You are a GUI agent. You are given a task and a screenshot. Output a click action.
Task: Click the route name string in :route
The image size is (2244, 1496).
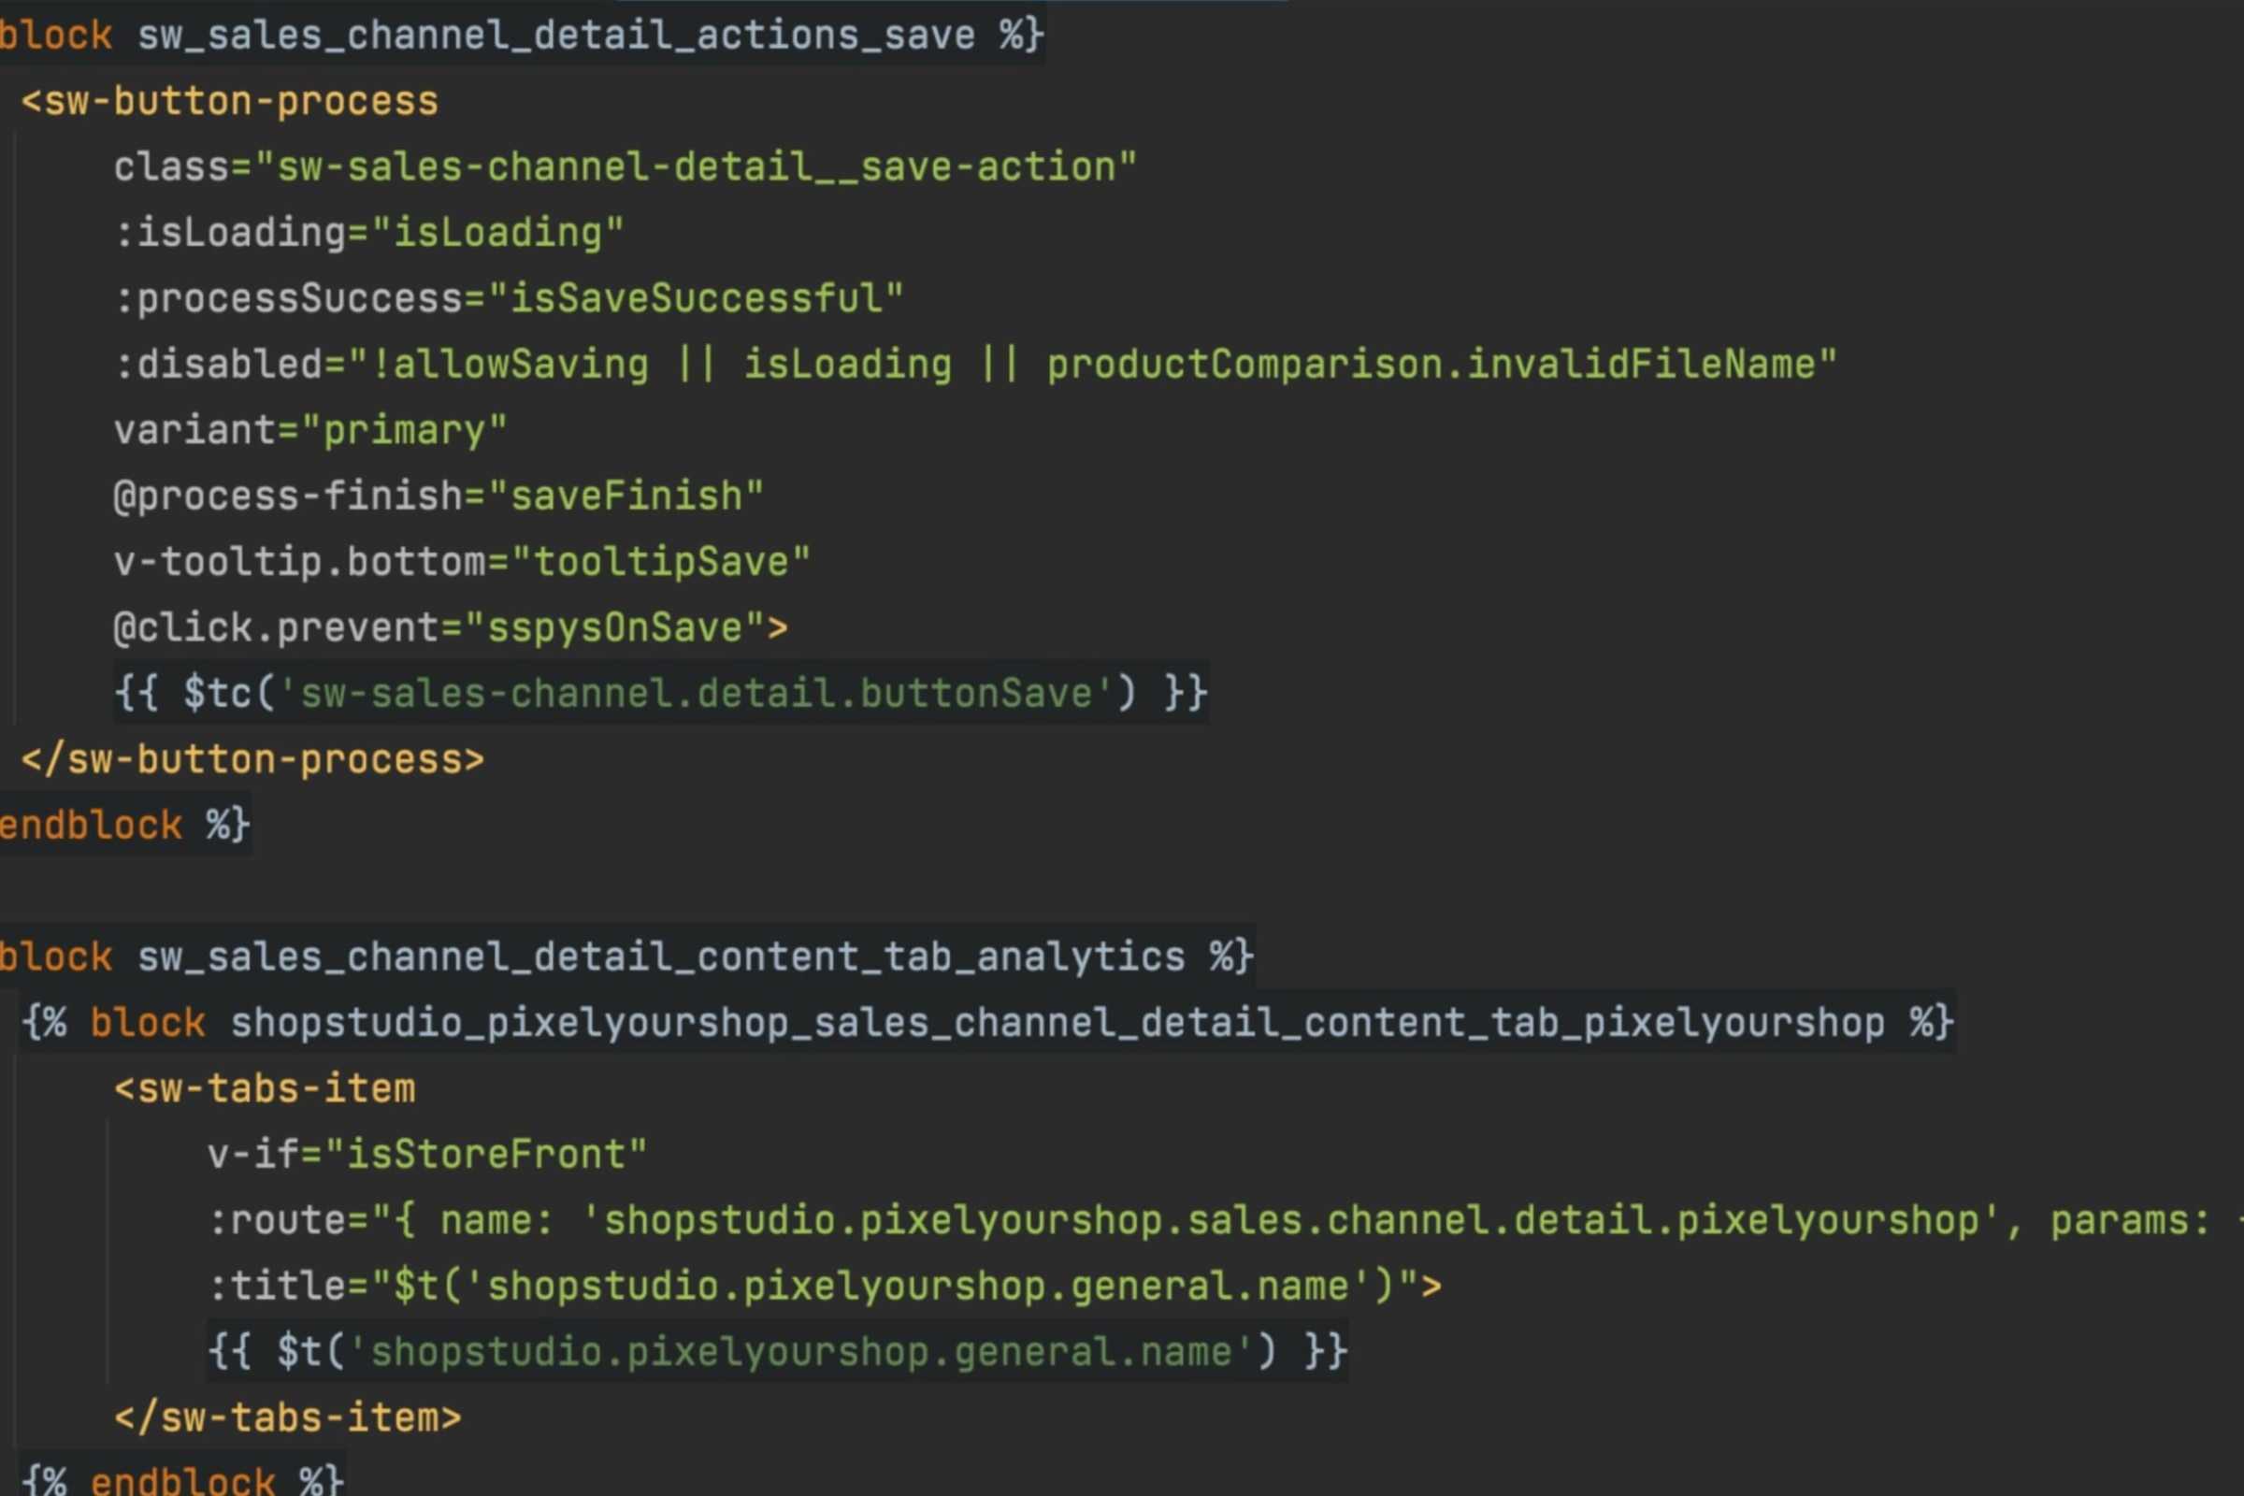point(1291,1220)
